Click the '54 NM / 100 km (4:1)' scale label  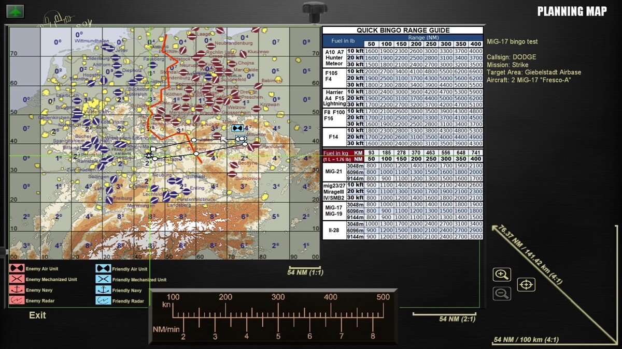526,340
